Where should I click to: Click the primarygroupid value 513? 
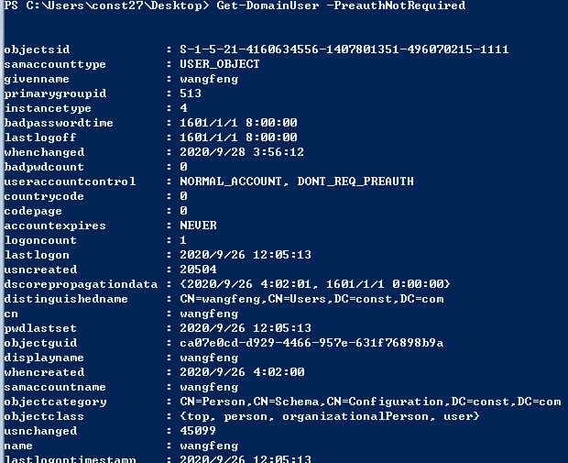191,94
